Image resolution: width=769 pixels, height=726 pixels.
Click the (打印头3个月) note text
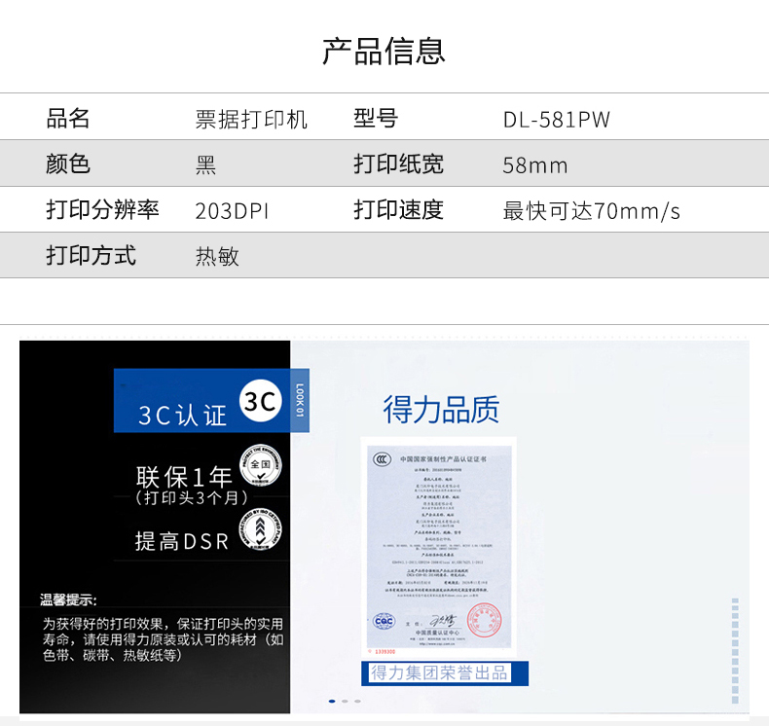click(192, 498)
